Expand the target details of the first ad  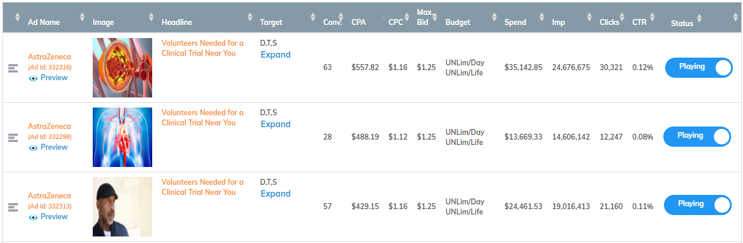276,55
